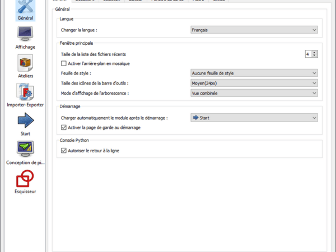Open the startup module dropdown showing Start
The height and width of the screenshot is (252, 336).
coord(253,118)
